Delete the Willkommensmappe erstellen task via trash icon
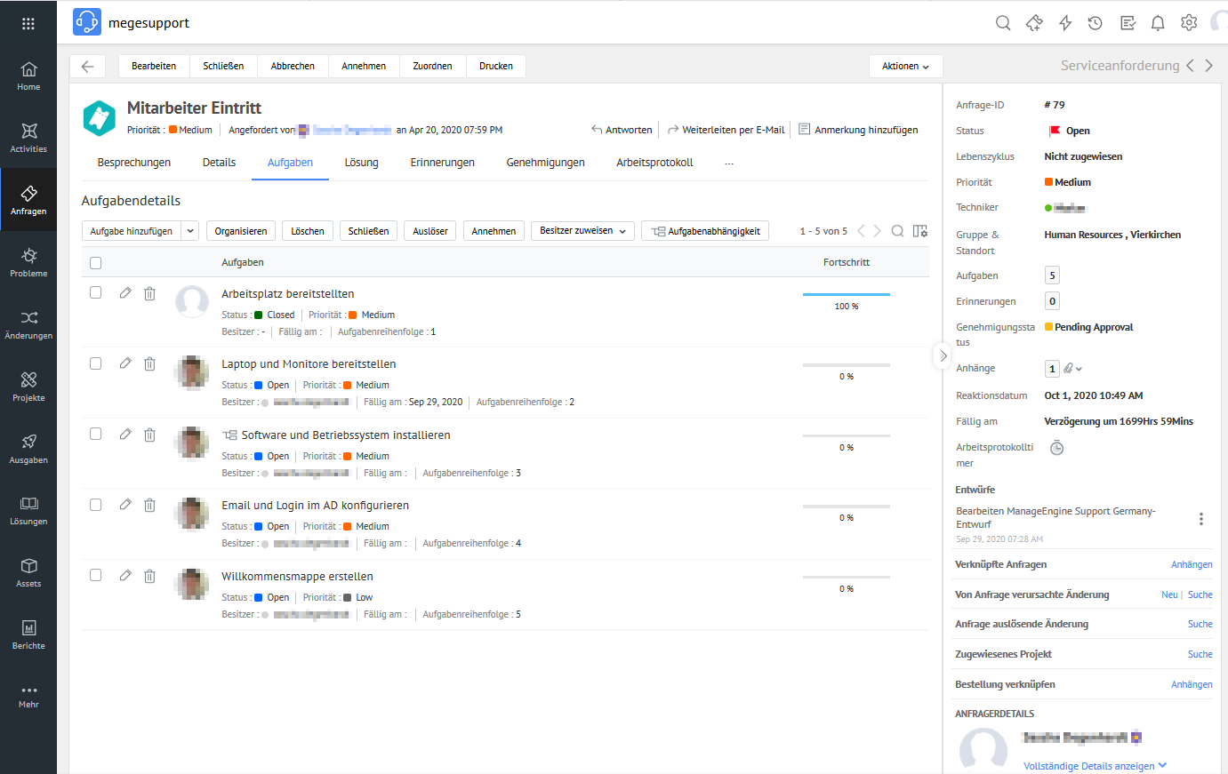This screenshot has width=1228, height=774. [149, 576]
